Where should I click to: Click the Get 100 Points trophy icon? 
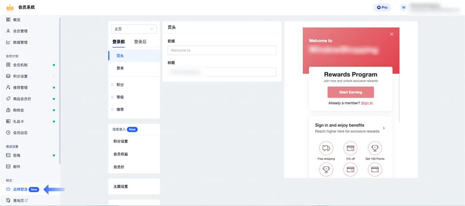click(375, 148)
